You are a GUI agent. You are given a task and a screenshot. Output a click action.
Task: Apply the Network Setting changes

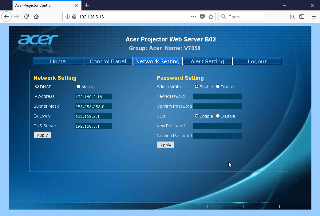(42, 135)
